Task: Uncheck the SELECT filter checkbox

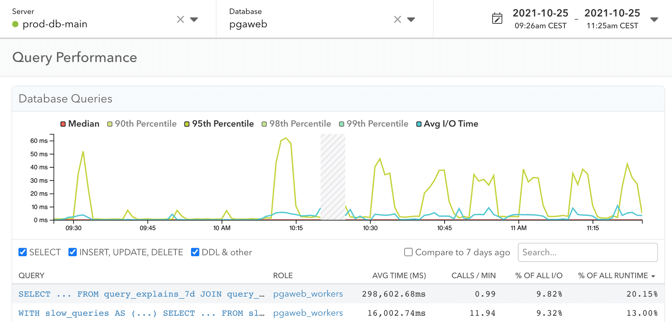Action: [23, 252]
